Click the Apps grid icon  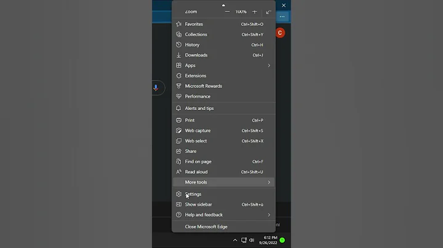[x=178, y=66]
